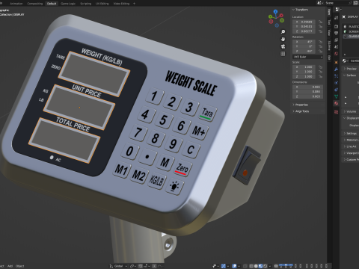Toggle lock on Scale Z
This screenshot has height=269, width=359.
[x=320, y=76]
